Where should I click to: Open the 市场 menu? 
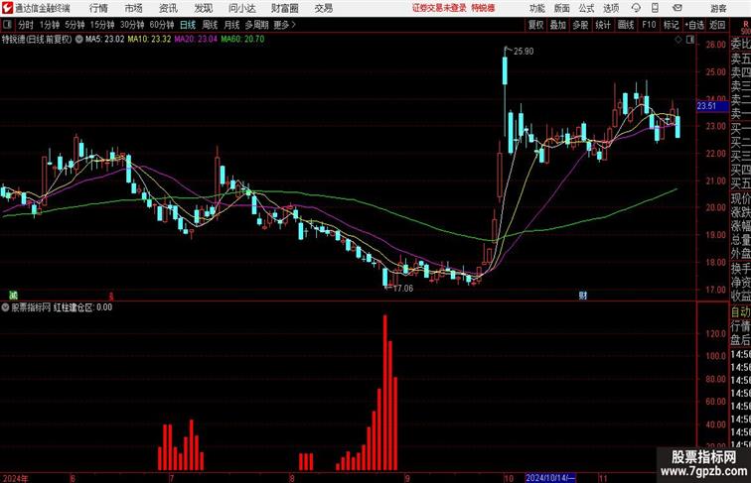[133, 8]
